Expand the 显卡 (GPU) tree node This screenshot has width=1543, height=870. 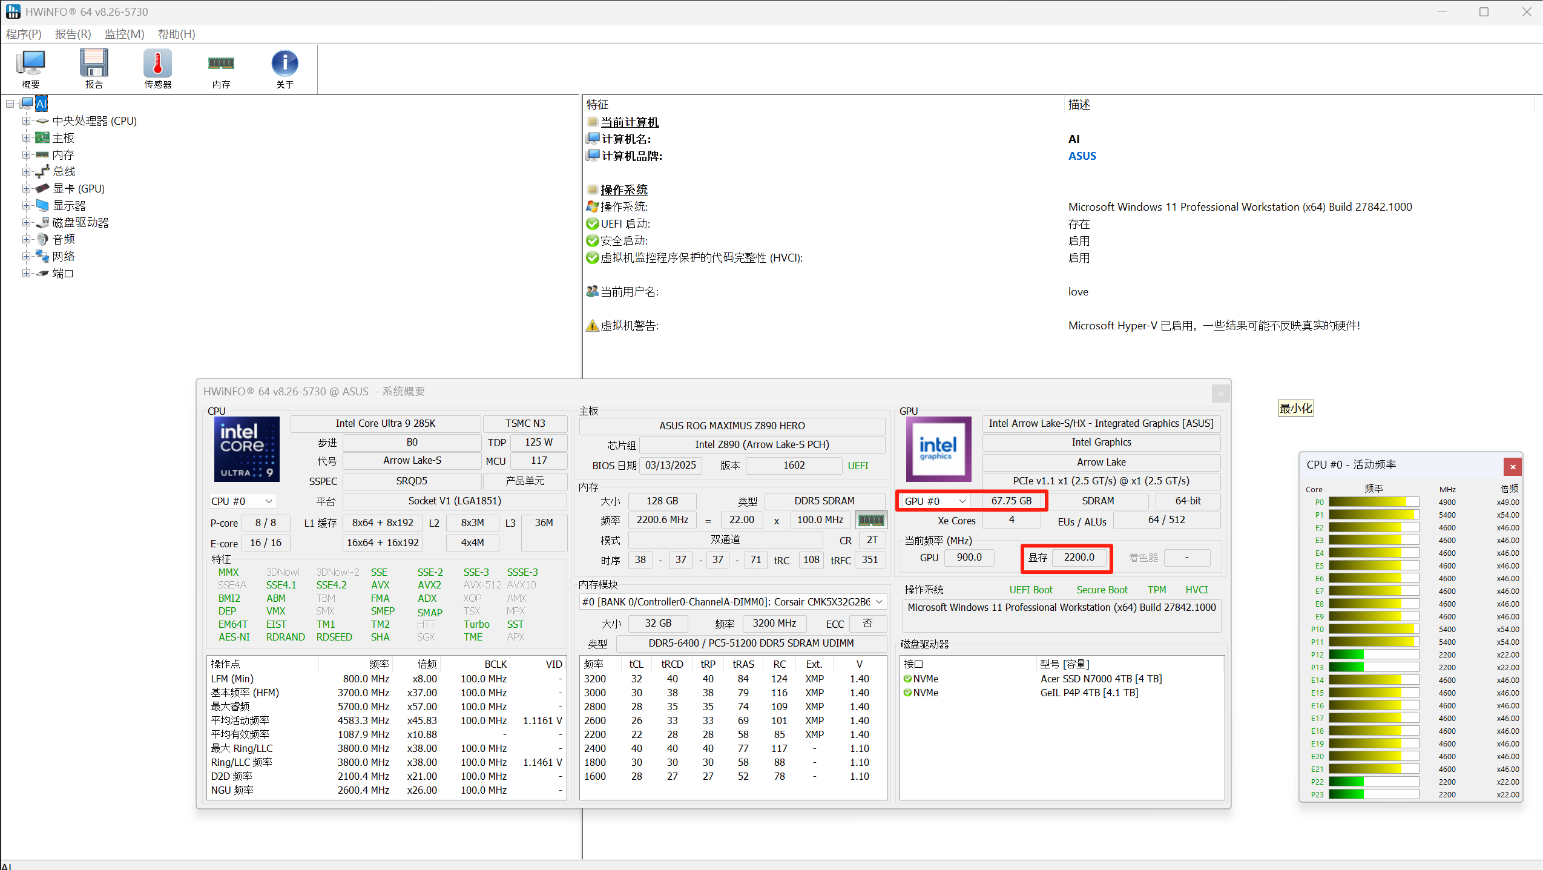point(26,189)
